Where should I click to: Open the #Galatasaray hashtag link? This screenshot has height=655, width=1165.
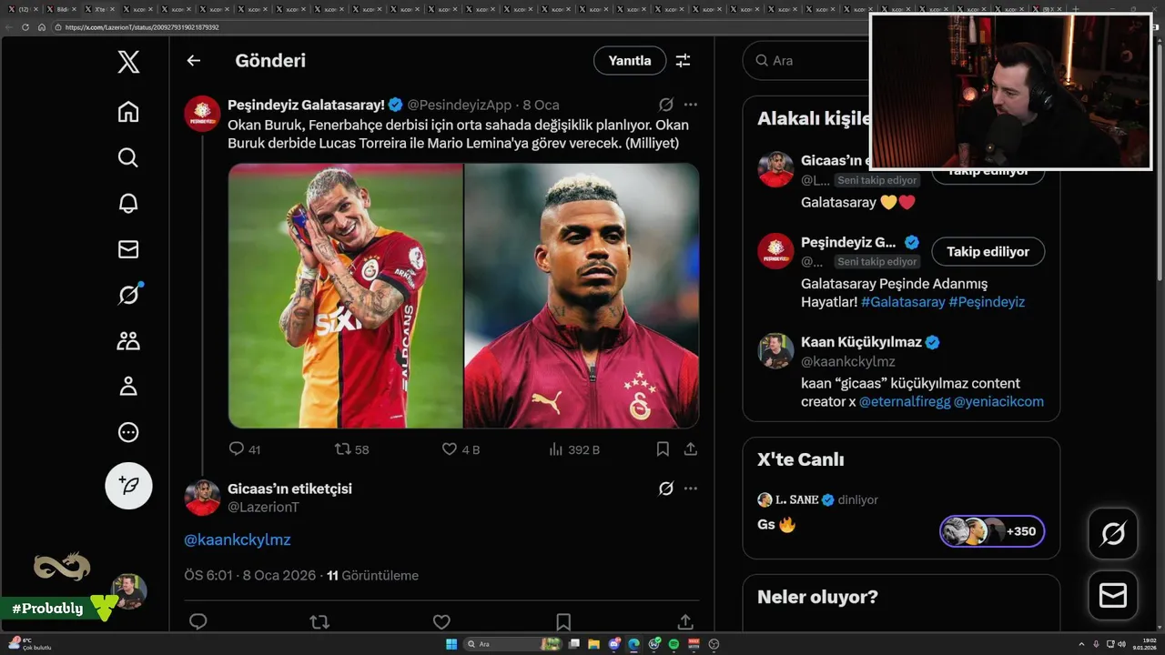coord(903,302)
